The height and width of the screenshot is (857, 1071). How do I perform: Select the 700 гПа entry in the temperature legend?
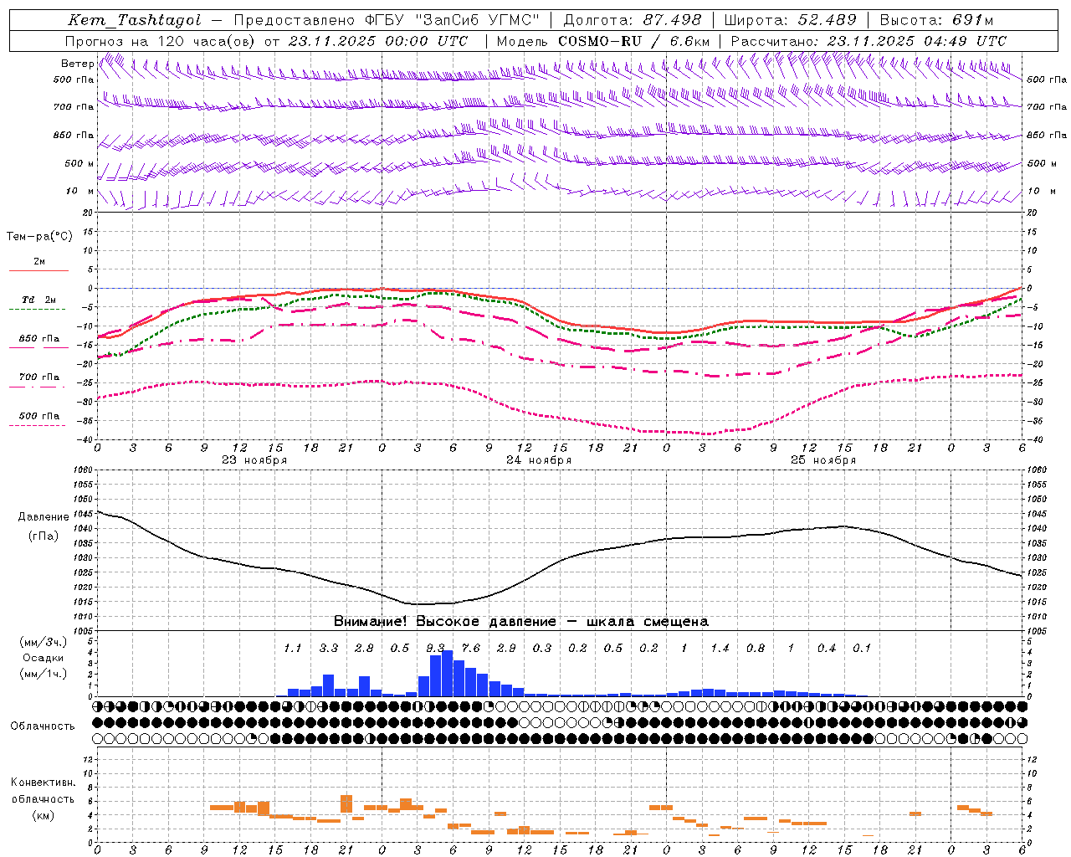[39, 377]
